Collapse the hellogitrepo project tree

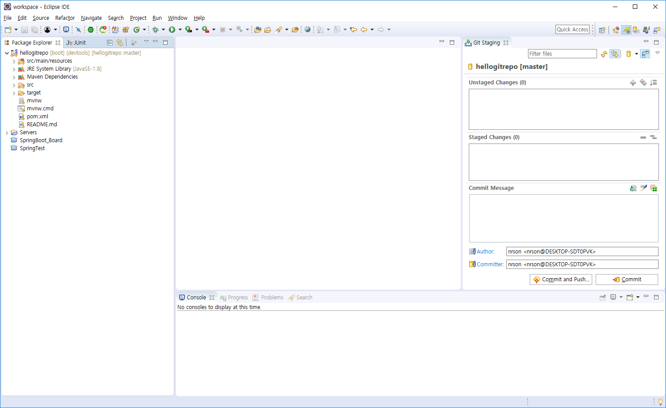click(7, 53)
